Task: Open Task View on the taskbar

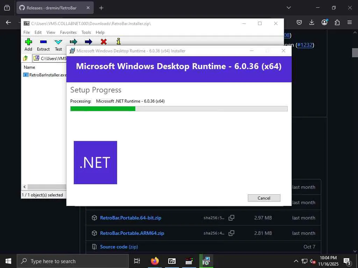Action: [x=137, y=261]
